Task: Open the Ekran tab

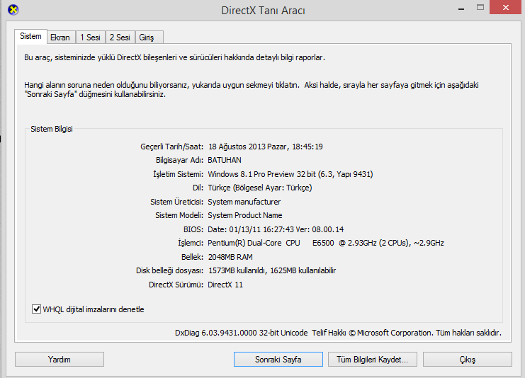Action: [x=61, y=38]
